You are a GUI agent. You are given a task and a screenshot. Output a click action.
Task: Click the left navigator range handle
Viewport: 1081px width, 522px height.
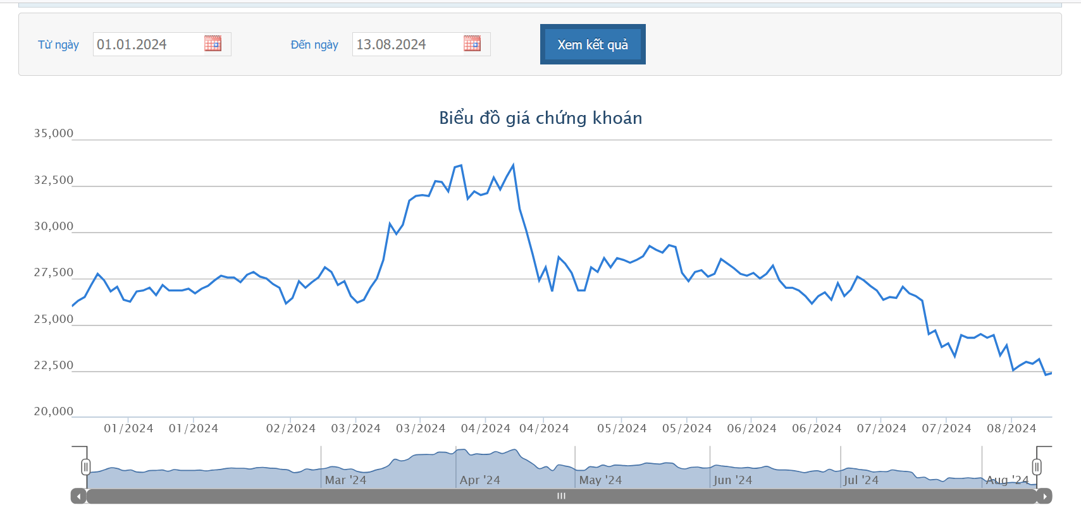pos(85,467)
